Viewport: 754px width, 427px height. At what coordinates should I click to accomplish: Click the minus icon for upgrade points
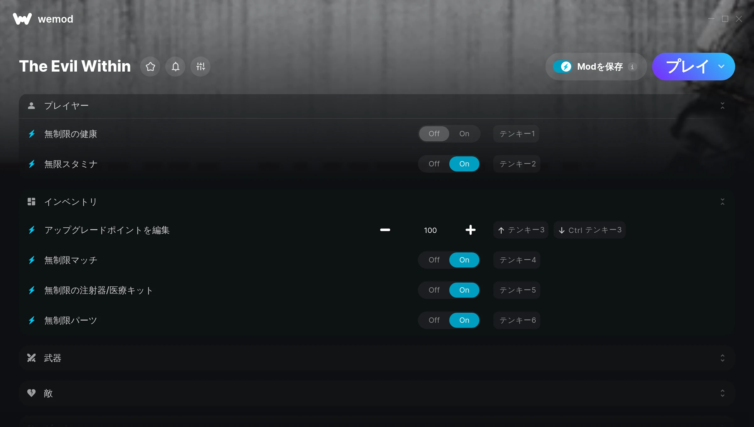click(x=385, y=230)
